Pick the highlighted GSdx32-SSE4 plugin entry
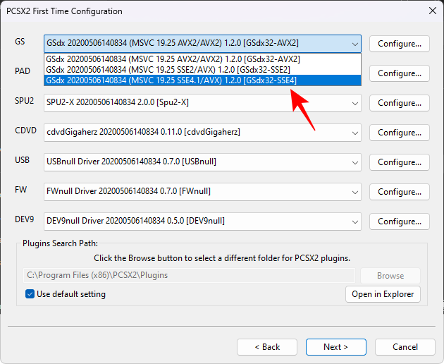This screenshot has width=444, height=364. coord(202,80)
